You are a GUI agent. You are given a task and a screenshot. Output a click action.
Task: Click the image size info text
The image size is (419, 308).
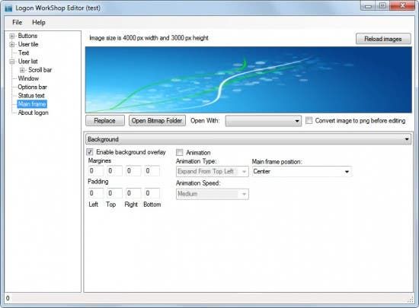pyautogui.click(x=149, y=38)
